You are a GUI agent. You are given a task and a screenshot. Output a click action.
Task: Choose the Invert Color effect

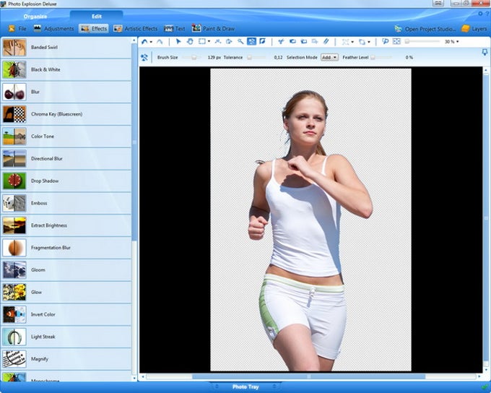66,314
